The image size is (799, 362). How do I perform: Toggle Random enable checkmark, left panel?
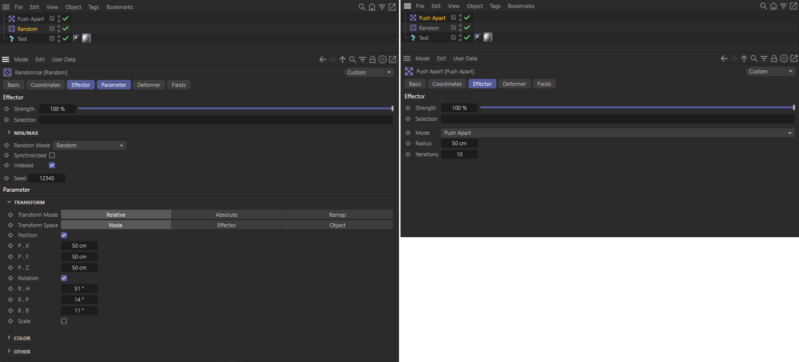pyautogui.click(x=65, y=28)
